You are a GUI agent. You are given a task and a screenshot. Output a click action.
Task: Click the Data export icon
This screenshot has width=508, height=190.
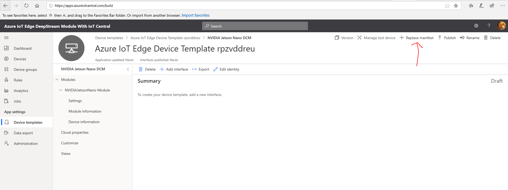[7, 133]
